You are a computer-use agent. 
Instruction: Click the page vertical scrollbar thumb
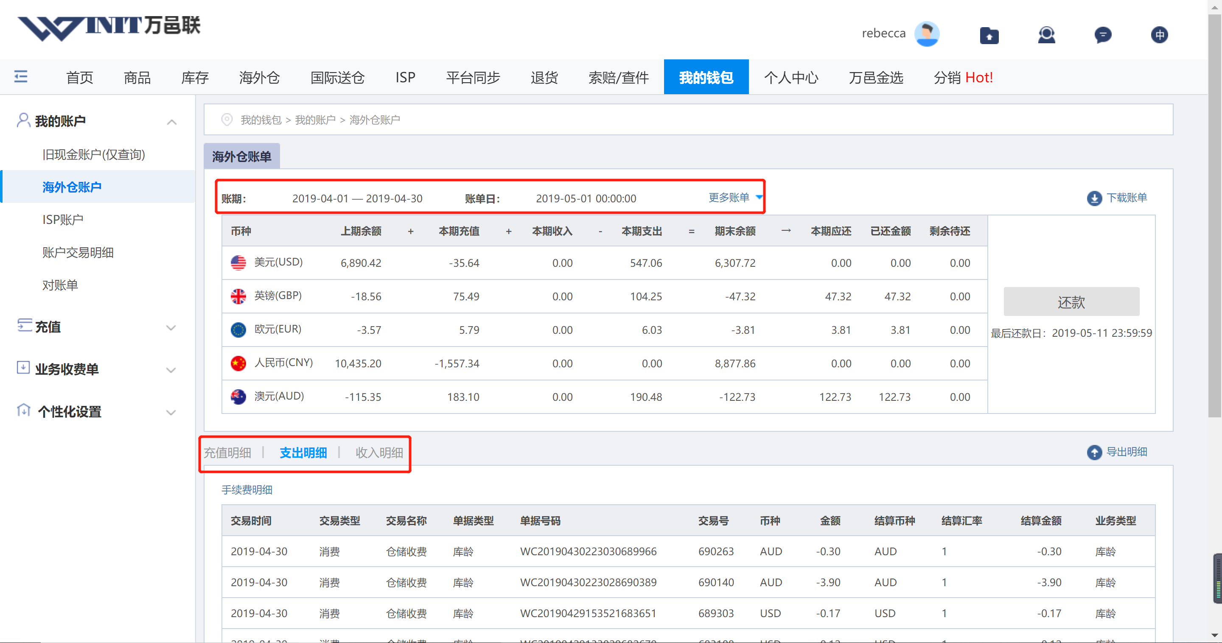coord(1214,216)
